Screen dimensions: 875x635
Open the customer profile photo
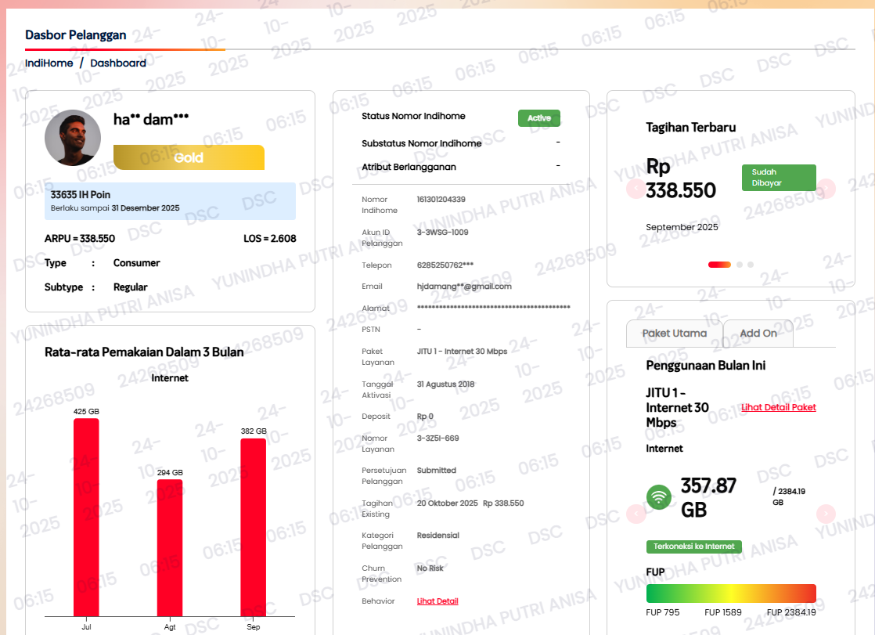coord(73,137)
